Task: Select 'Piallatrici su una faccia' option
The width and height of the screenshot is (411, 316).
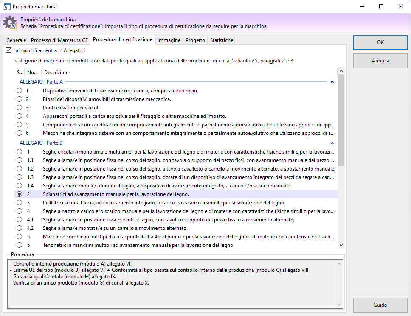Action: (19, 202)
